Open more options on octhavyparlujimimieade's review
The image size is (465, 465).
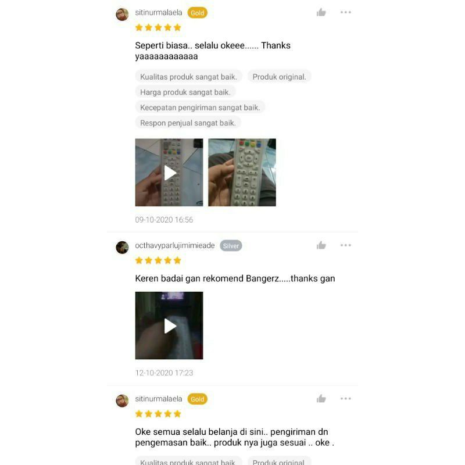(x=345, y=245)
